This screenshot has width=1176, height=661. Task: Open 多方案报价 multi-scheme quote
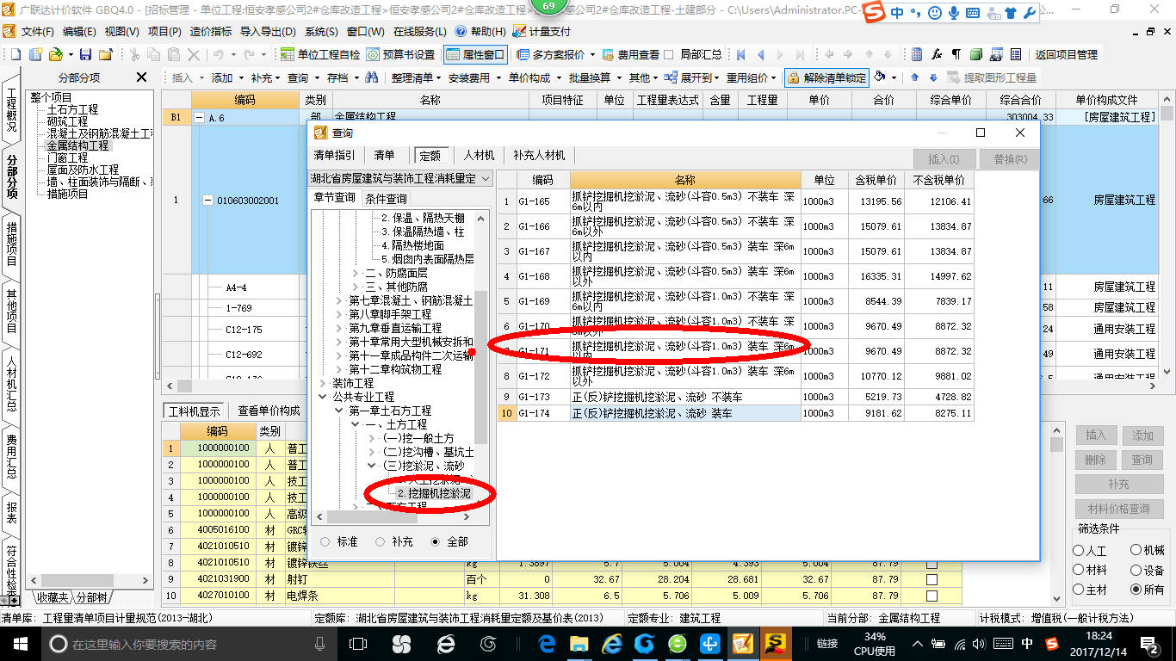coord(555,54)
